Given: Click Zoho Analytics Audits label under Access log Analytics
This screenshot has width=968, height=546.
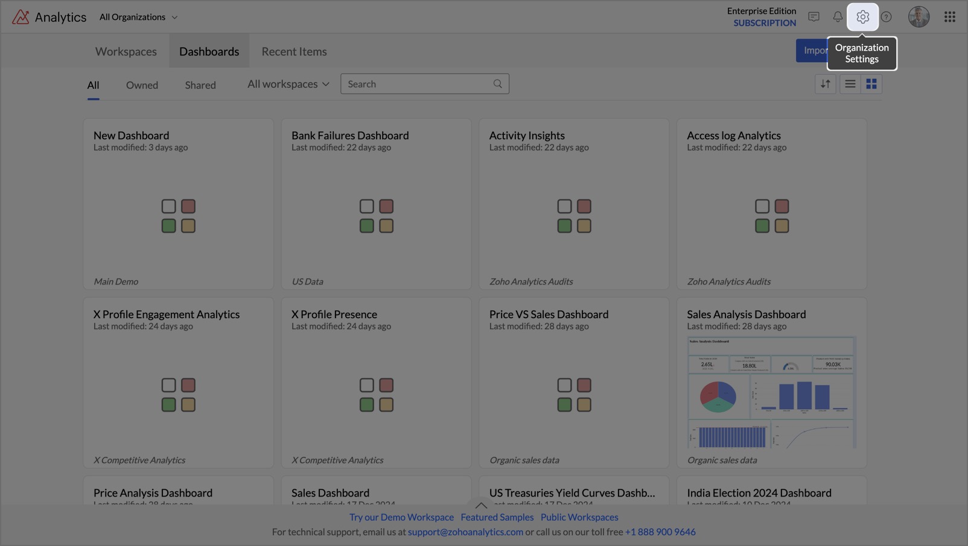Looking at the screenshot, I should [728, 281].
